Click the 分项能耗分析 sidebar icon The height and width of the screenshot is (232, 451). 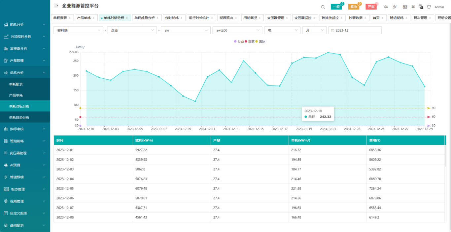[x=6, y=37]
